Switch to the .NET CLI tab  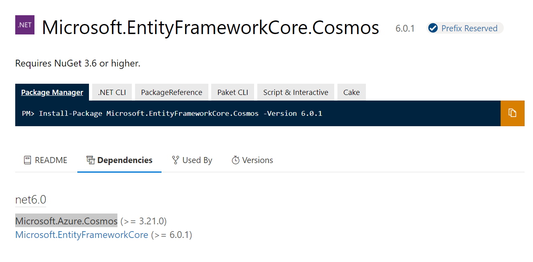(x=112, y=92)
